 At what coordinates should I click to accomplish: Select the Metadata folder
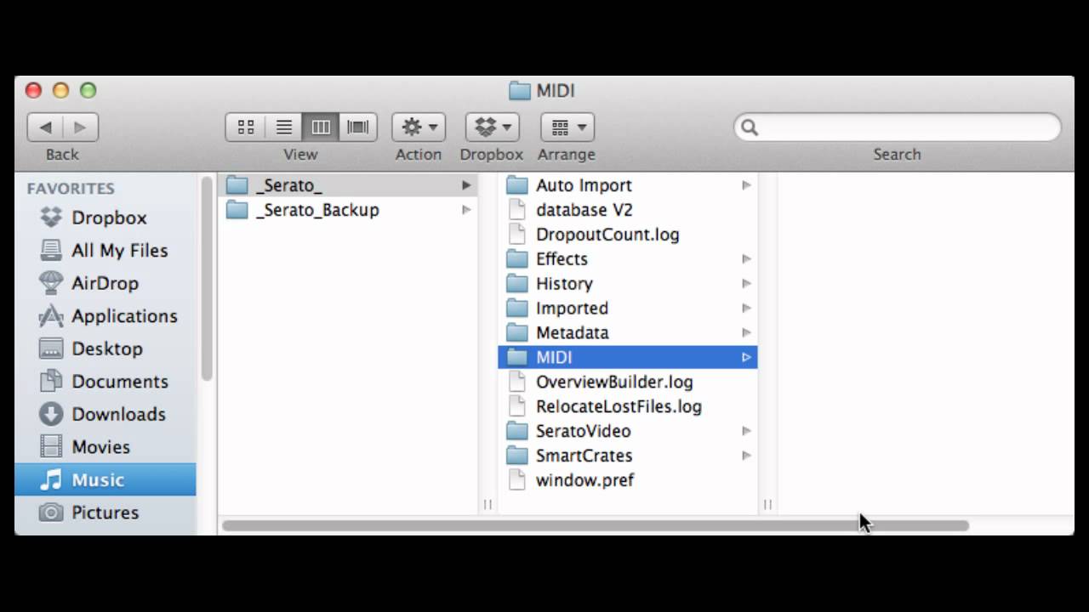coord(627,333)
